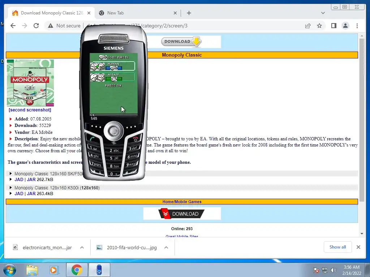The width and height of the screenshot is (370, 277).
Task: Open the tab search dropdown arrow
Action: [x=323, y=13]
